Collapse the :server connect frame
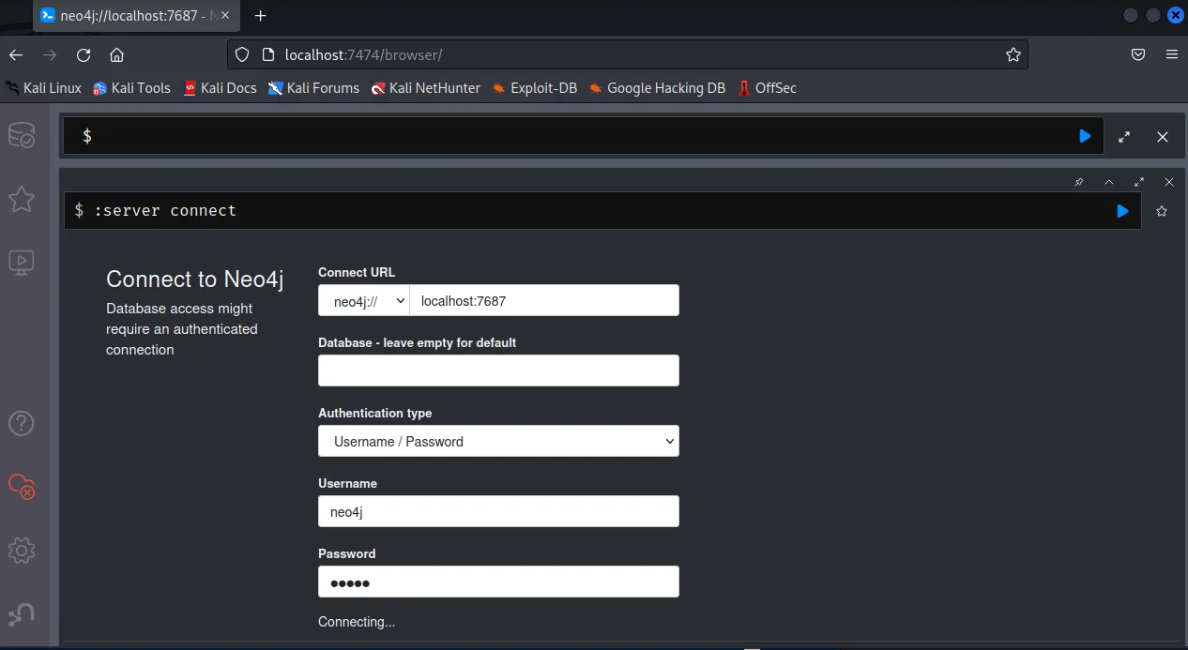This screenshot has height=650, width=1188. pos(1109,182)
